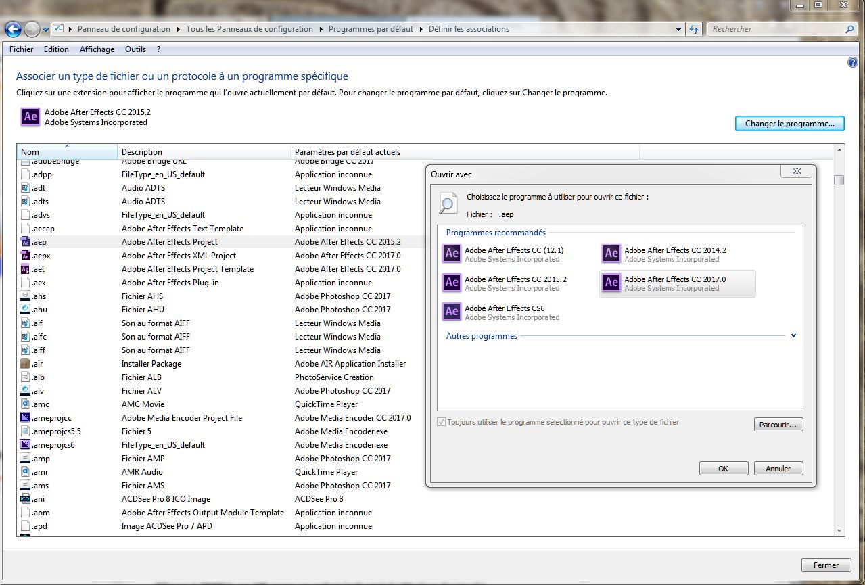Viewport: 865px width, 585px height.
Task: Select Adobe After Effects CC (12.1) program icon
Action: click(452, 254)
